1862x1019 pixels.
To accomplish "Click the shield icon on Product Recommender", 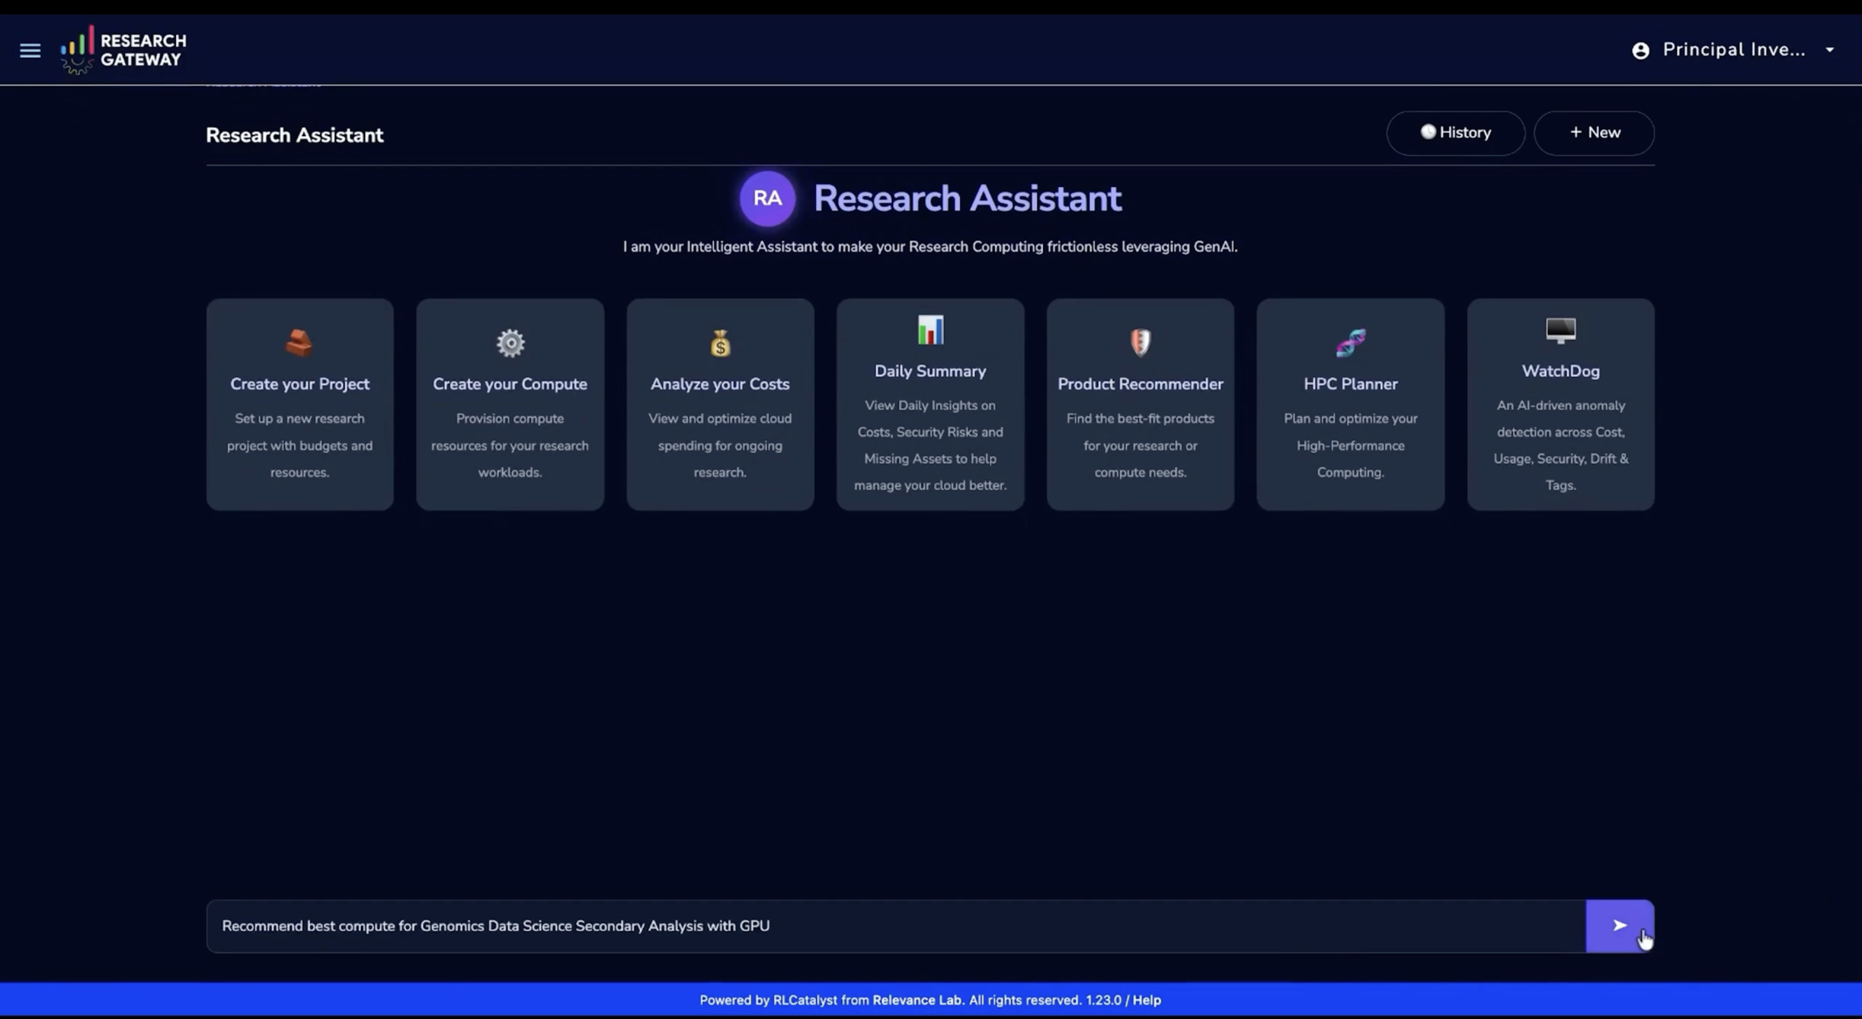I will 1140,342.
